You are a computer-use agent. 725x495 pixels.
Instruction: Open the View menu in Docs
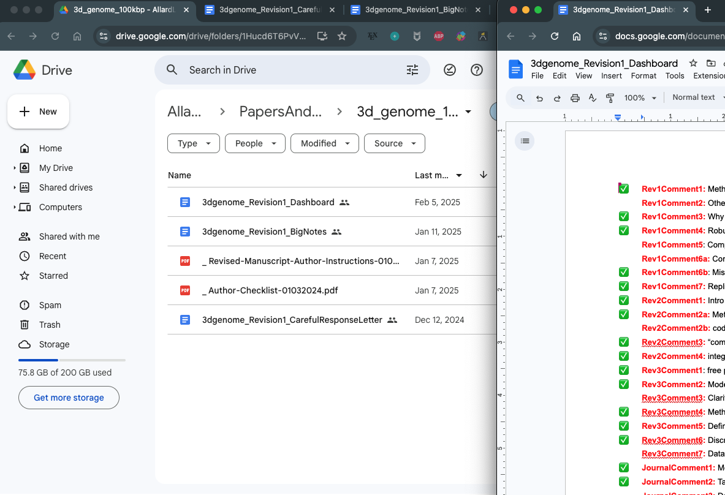point(583,76)
